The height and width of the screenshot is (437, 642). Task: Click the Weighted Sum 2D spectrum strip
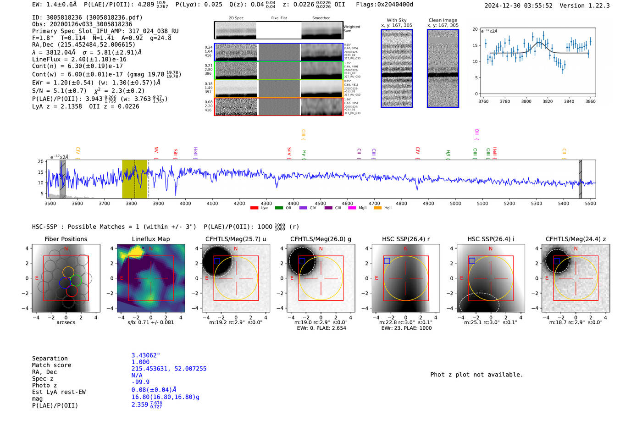[278, 30]
